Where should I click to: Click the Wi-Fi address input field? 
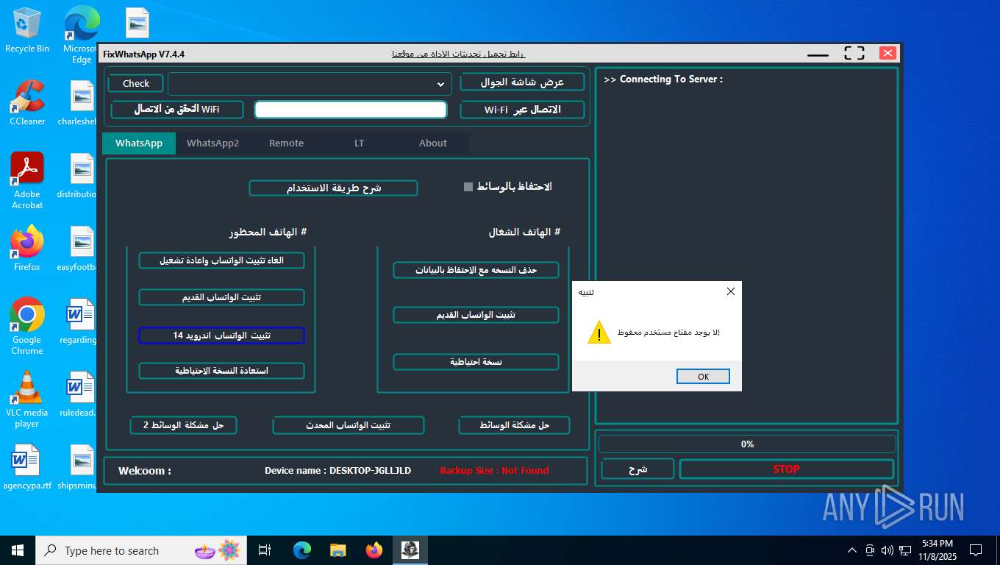[351, 110]
